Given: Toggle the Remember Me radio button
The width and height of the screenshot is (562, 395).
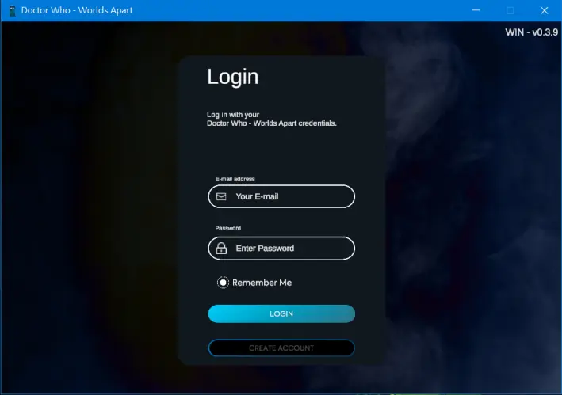Looking at the screenshot, I should (x=223, y=283).
